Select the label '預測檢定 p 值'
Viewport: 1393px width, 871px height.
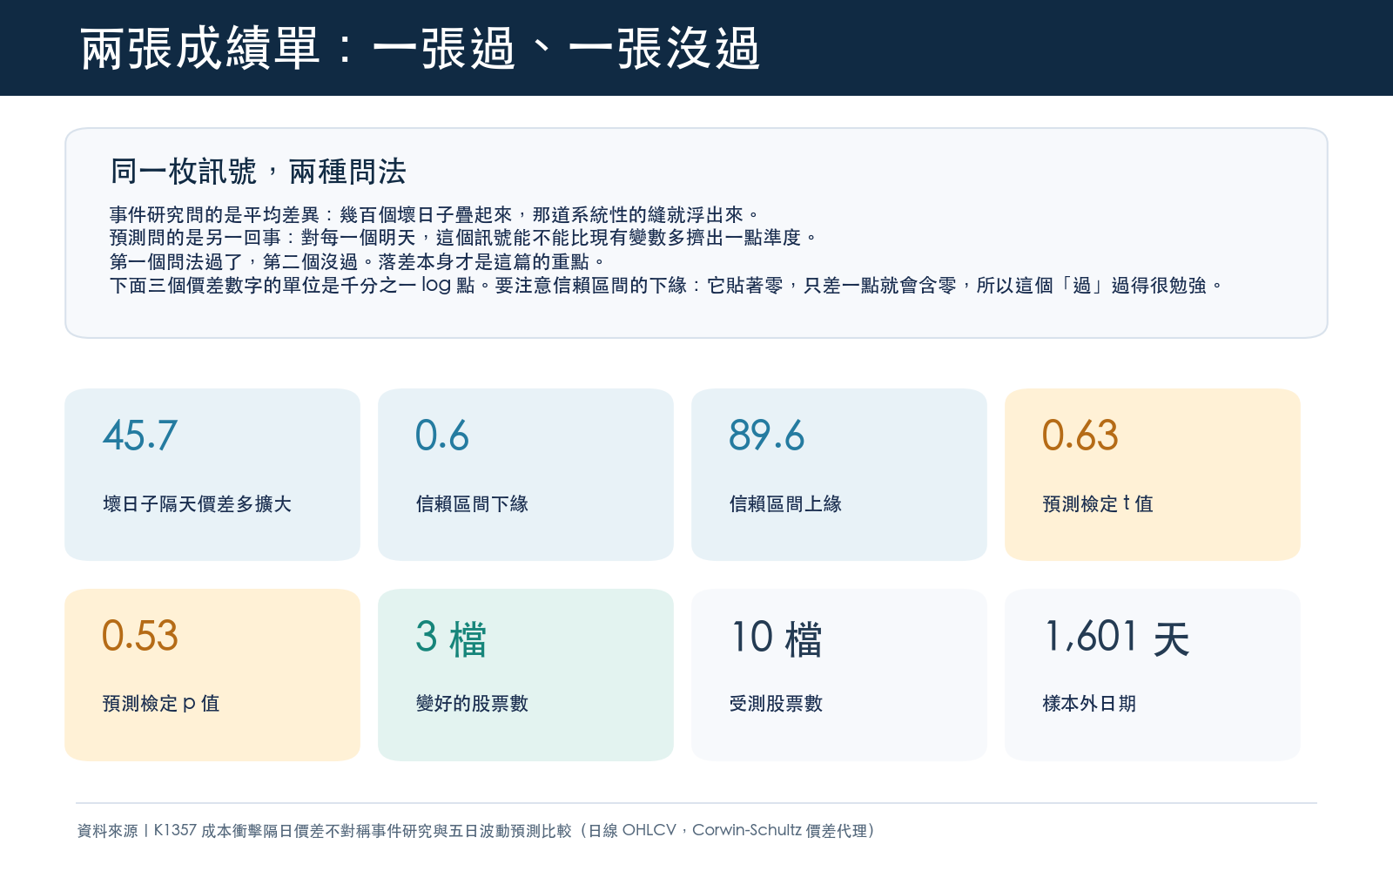[161, 703]
